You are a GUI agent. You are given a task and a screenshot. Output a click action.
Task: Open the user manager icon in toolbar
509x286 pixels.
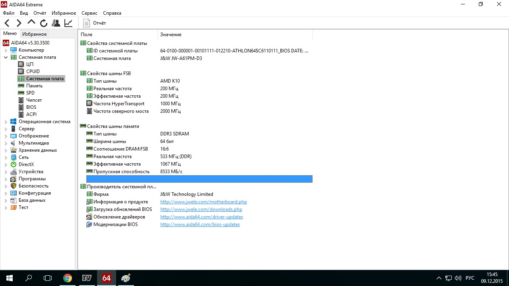click(56, 23)
